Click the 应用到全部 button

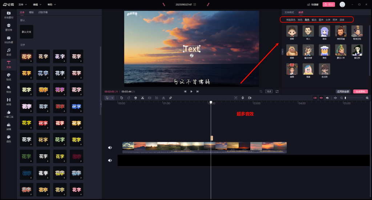pyautogui.click(x=343, y=91)
